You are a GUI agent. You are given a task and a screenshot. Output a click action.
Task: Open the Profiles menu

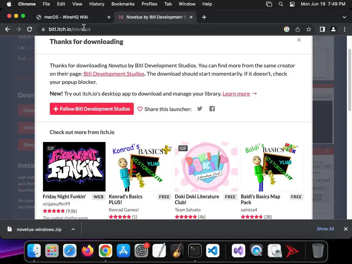click(x=149, y=4)
